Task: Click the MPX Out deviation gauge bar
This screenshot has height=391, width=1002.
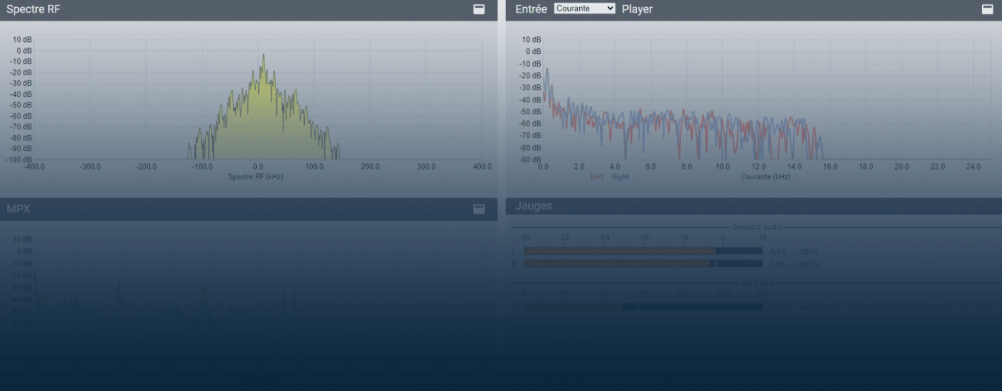Action: coord(643,307)
